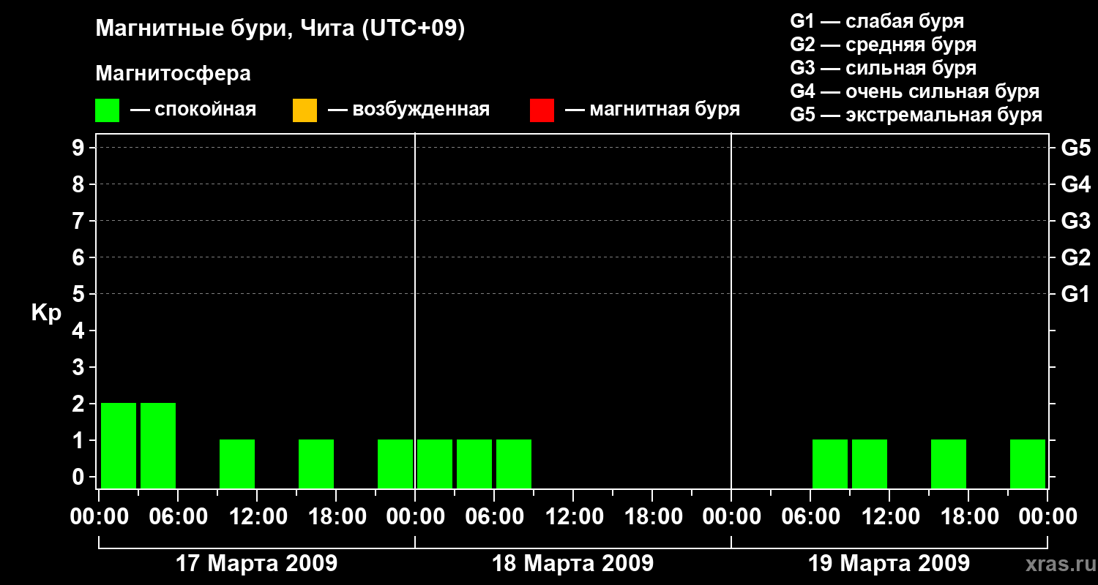
Task: Click the '18 Марта 2009' date label
Action: [x=572, y=564]
